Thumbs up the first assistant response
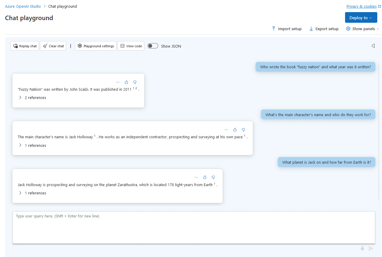Image resolution: width=382 pixels, height=257 pixels. click(126, 82)
